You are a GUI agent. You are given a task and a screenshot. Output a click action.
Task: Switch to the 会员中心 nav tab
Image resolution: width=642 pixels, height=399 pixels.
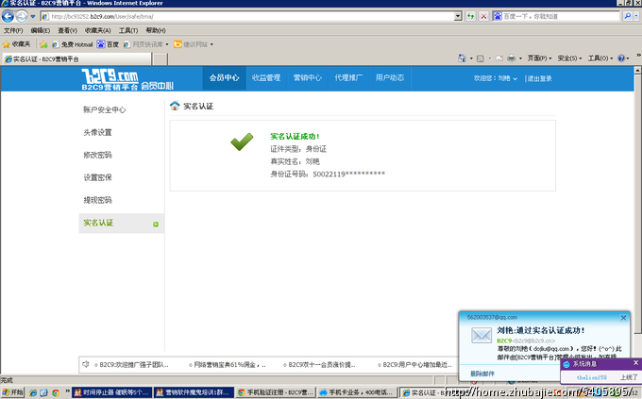[x=225, y=77]
